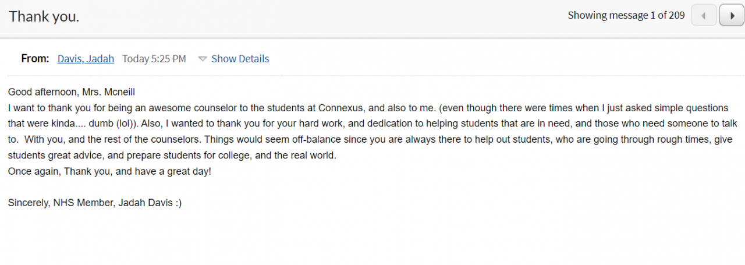Click the bold "From:" label
745x265 pixels.
tap(35, 59)
